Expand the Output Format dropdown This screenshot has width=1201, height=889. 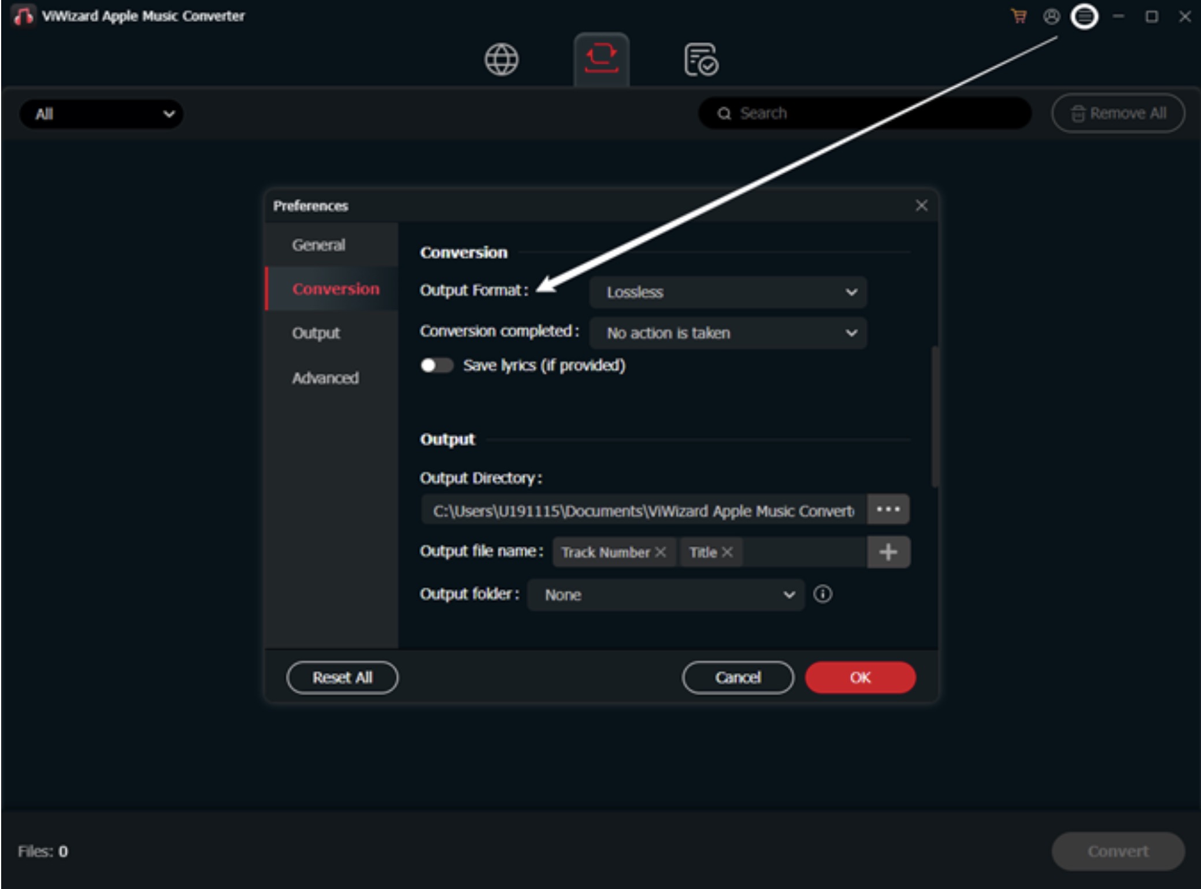728,292
